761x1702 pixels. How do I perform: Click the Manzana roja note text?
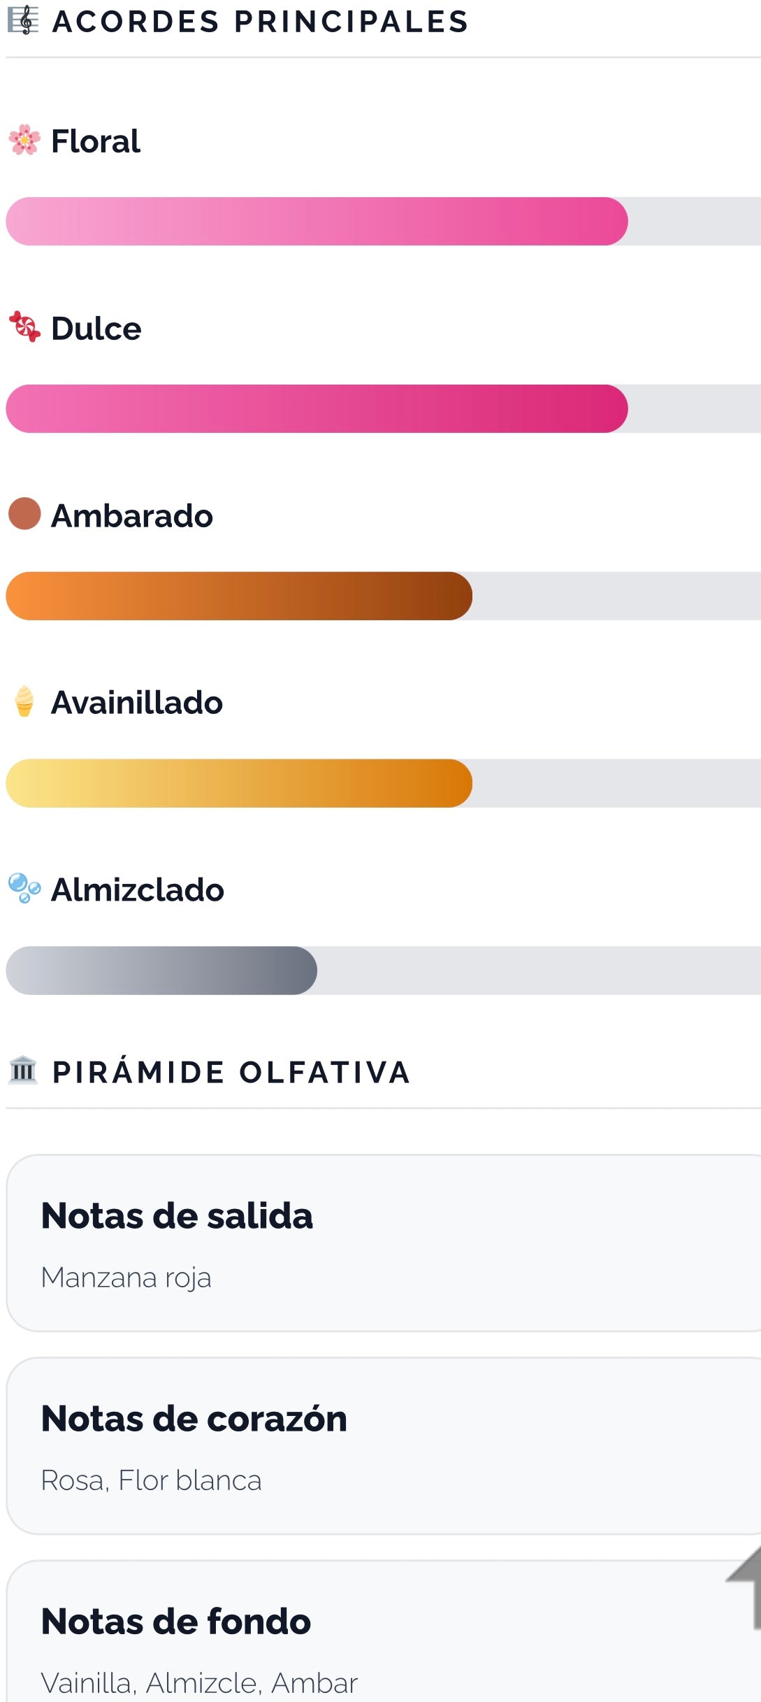tap(126, 1278)
